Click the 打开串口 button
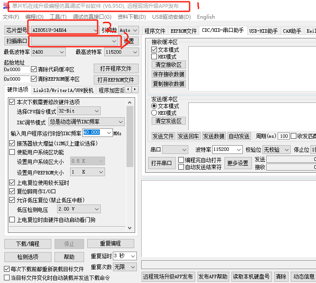 161,163
